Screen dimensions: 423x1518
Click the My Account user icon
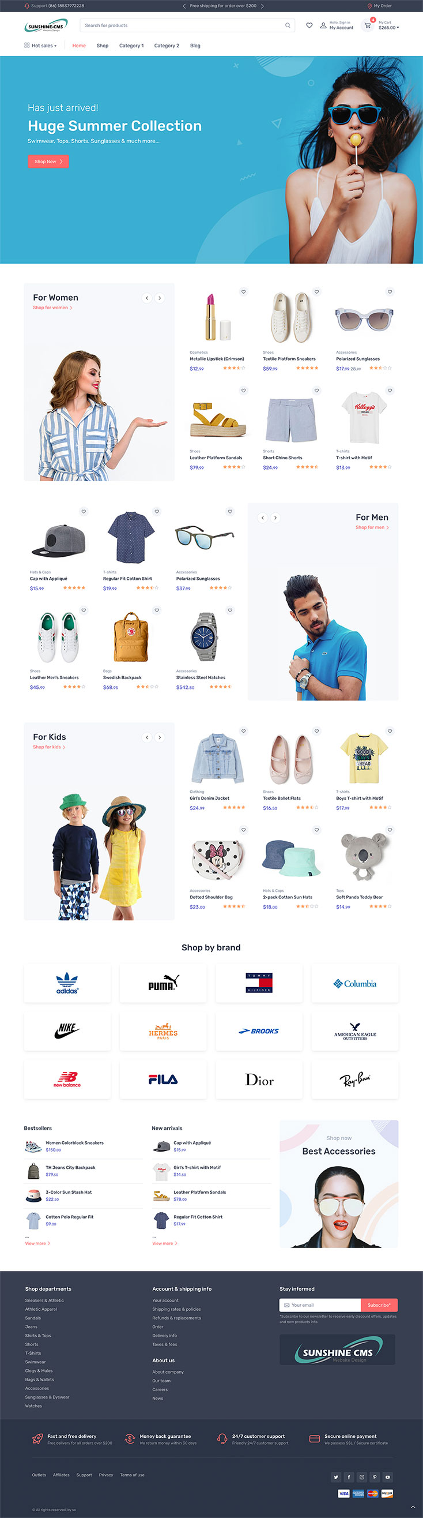(x=323, y=25)
